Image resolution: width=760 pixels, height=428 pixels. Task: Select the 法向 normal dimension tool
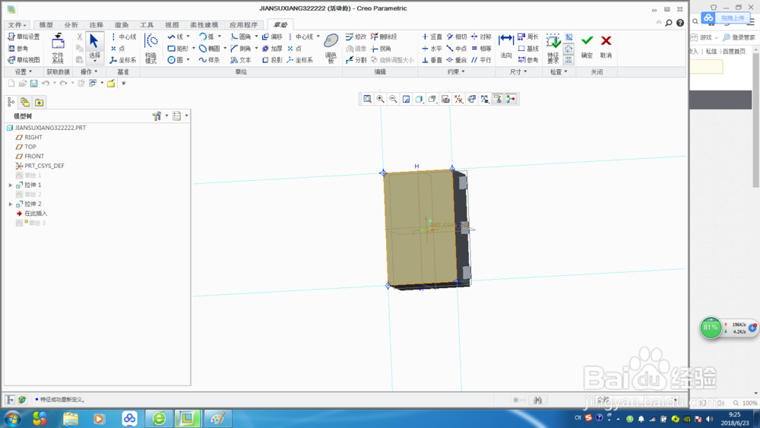coord(506,47)
